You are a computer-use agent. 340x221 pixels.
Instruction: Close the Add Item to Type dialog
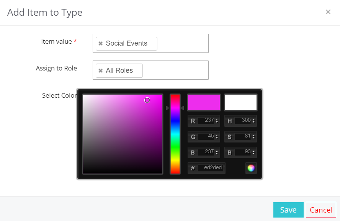coord(328,12)
